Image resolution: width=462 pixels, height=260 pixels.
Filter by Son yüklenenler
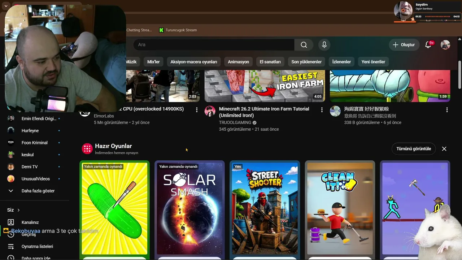click(x=306, y=62)
